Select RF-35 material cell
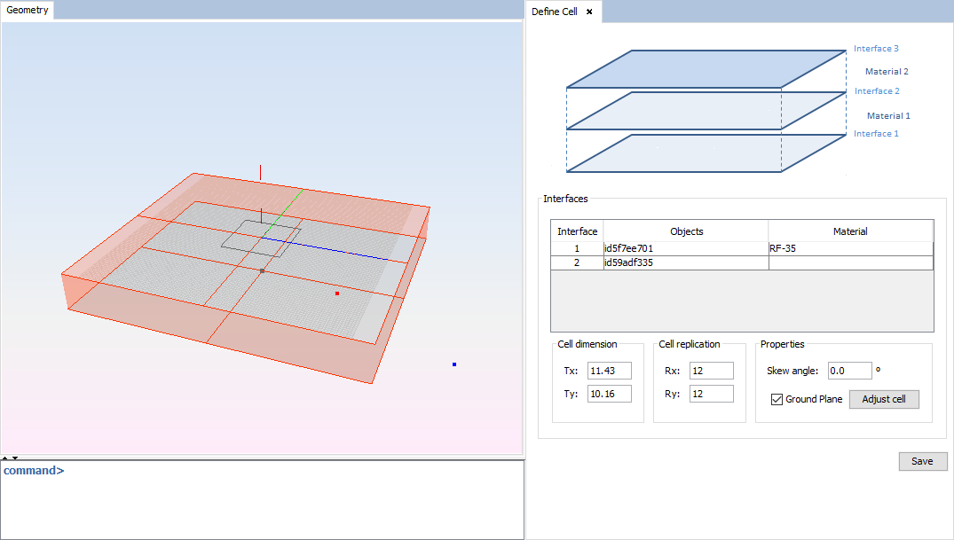 (x=849, y=248)
